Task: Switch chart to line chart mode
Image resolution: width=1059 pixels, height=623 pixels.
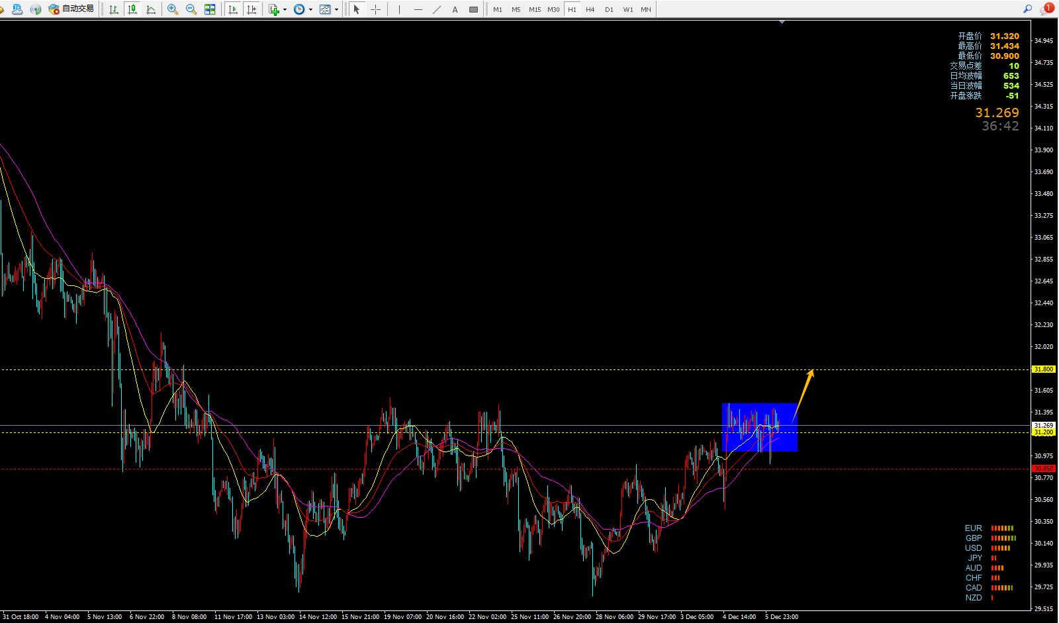Action: click(x=151, y=9)
